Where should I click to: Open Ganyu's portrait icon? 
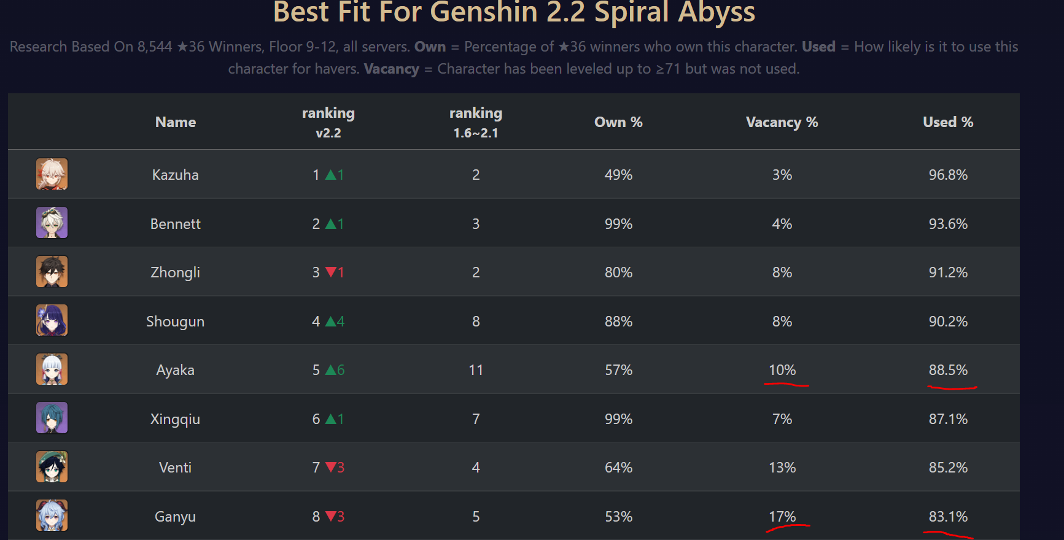click(x=52, y=515)
